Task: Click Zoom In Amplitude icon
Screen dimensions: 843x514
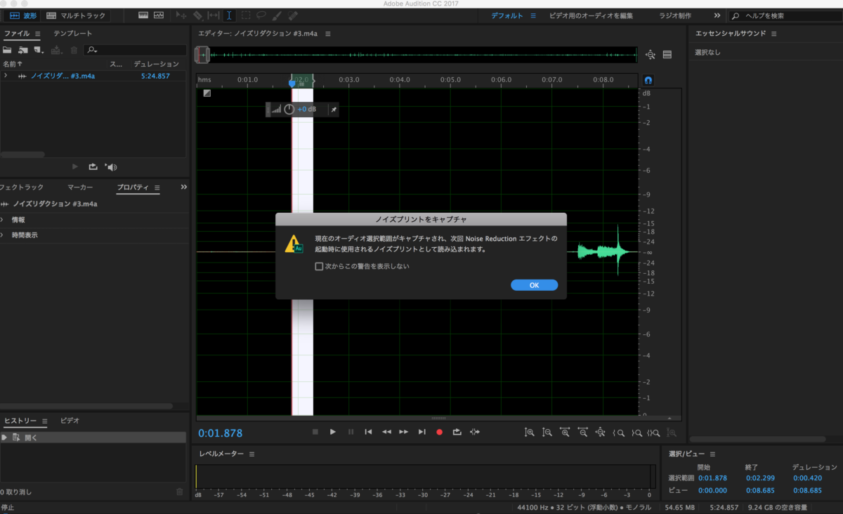Action: point(530,433)
